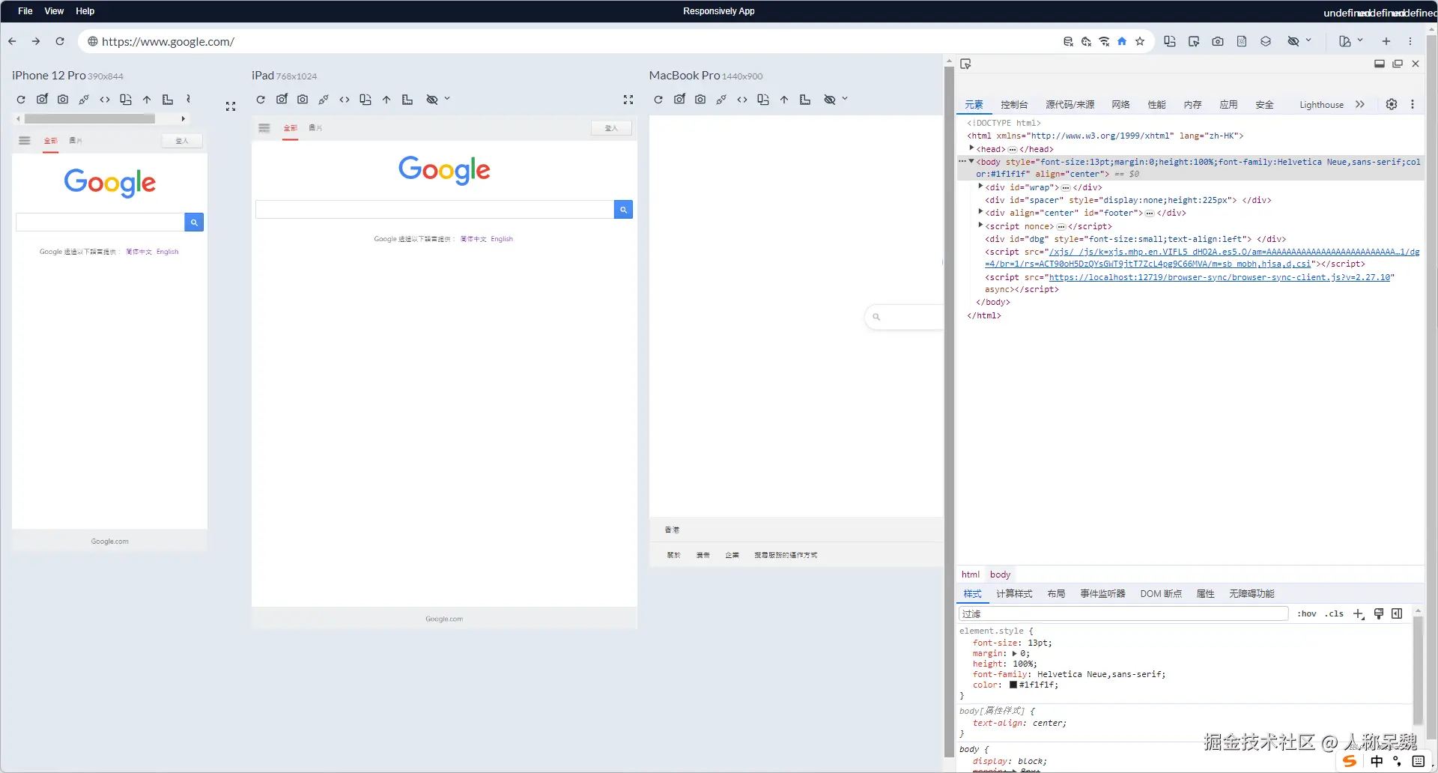Screen dimensions: 1438x773
Task: Switch to the 计算样式 styles tab
Action: click(1014, 594)
